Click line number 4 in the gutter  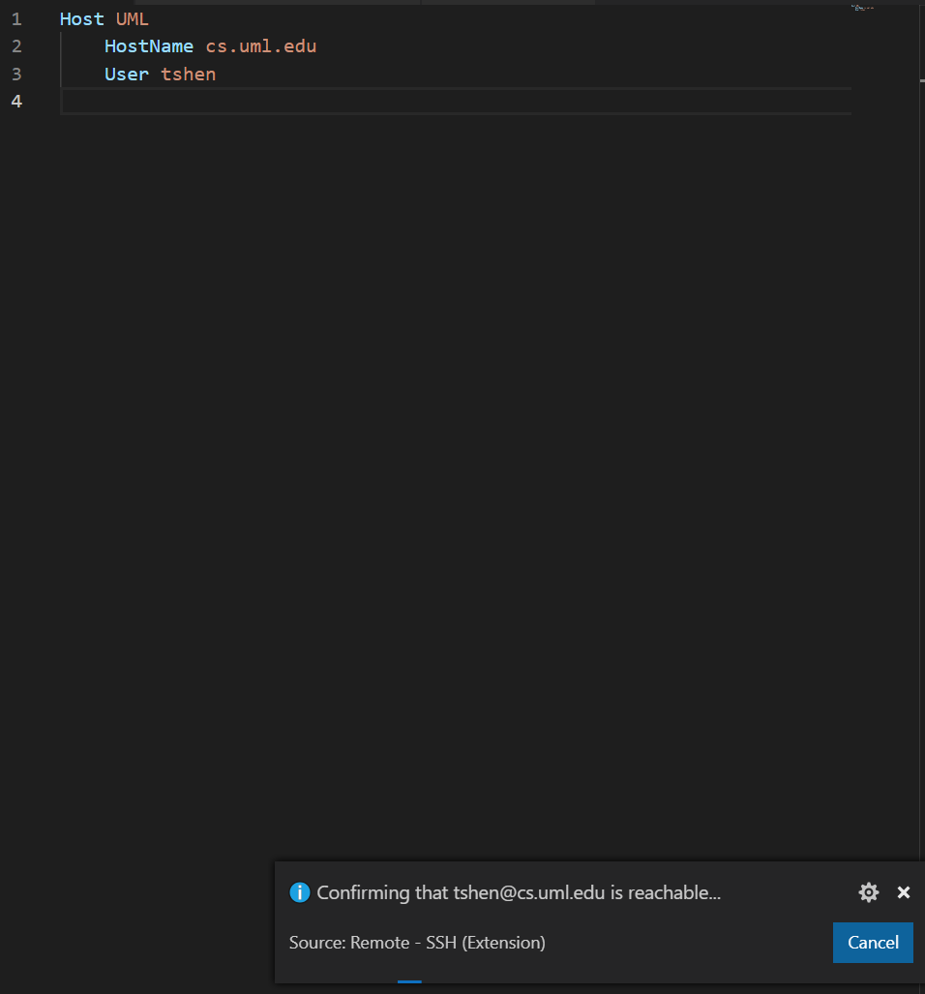[16, 101]
